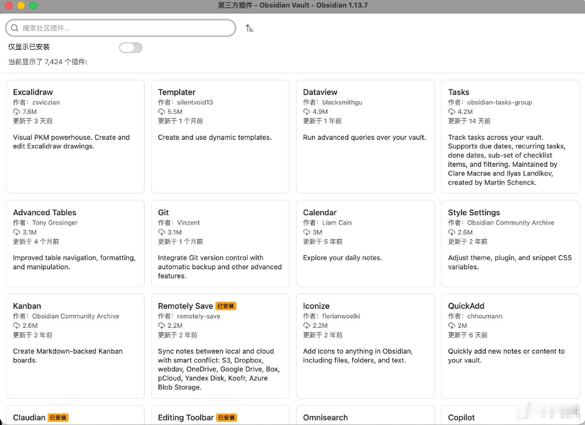Select the Calendar plugin title
Image resolution: width=585 pixels, height=425 pixels.
pos(319,213)
